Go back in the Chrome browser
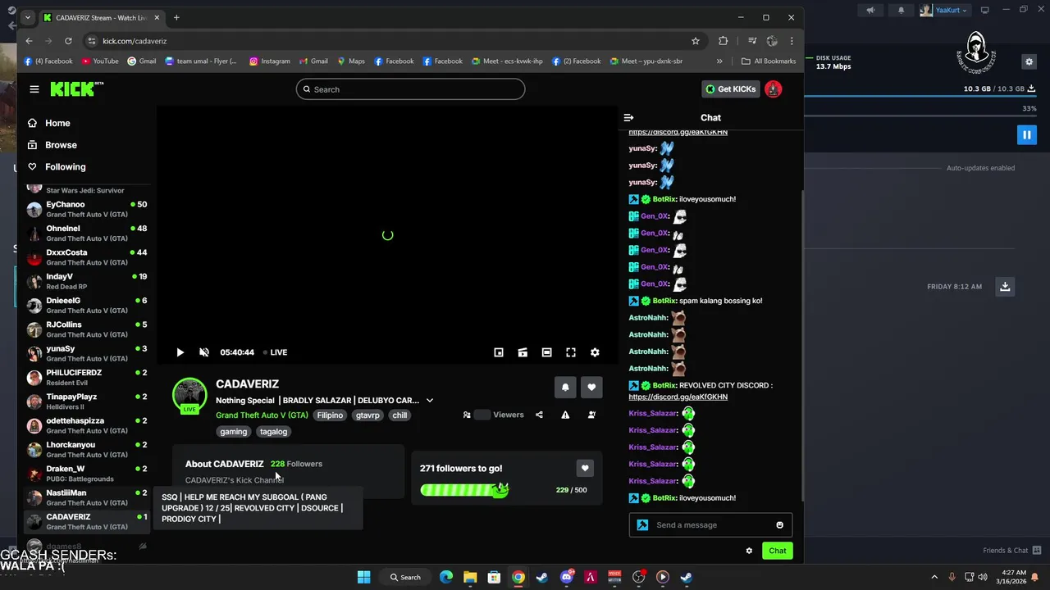This screenshot has width=1050, height=590. tap(29, 41)
